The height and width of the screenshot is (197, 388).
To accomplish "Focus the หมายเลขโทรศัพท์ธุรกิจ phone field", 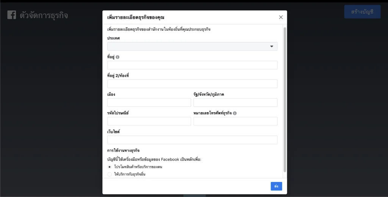I will (x=236, y=121).
